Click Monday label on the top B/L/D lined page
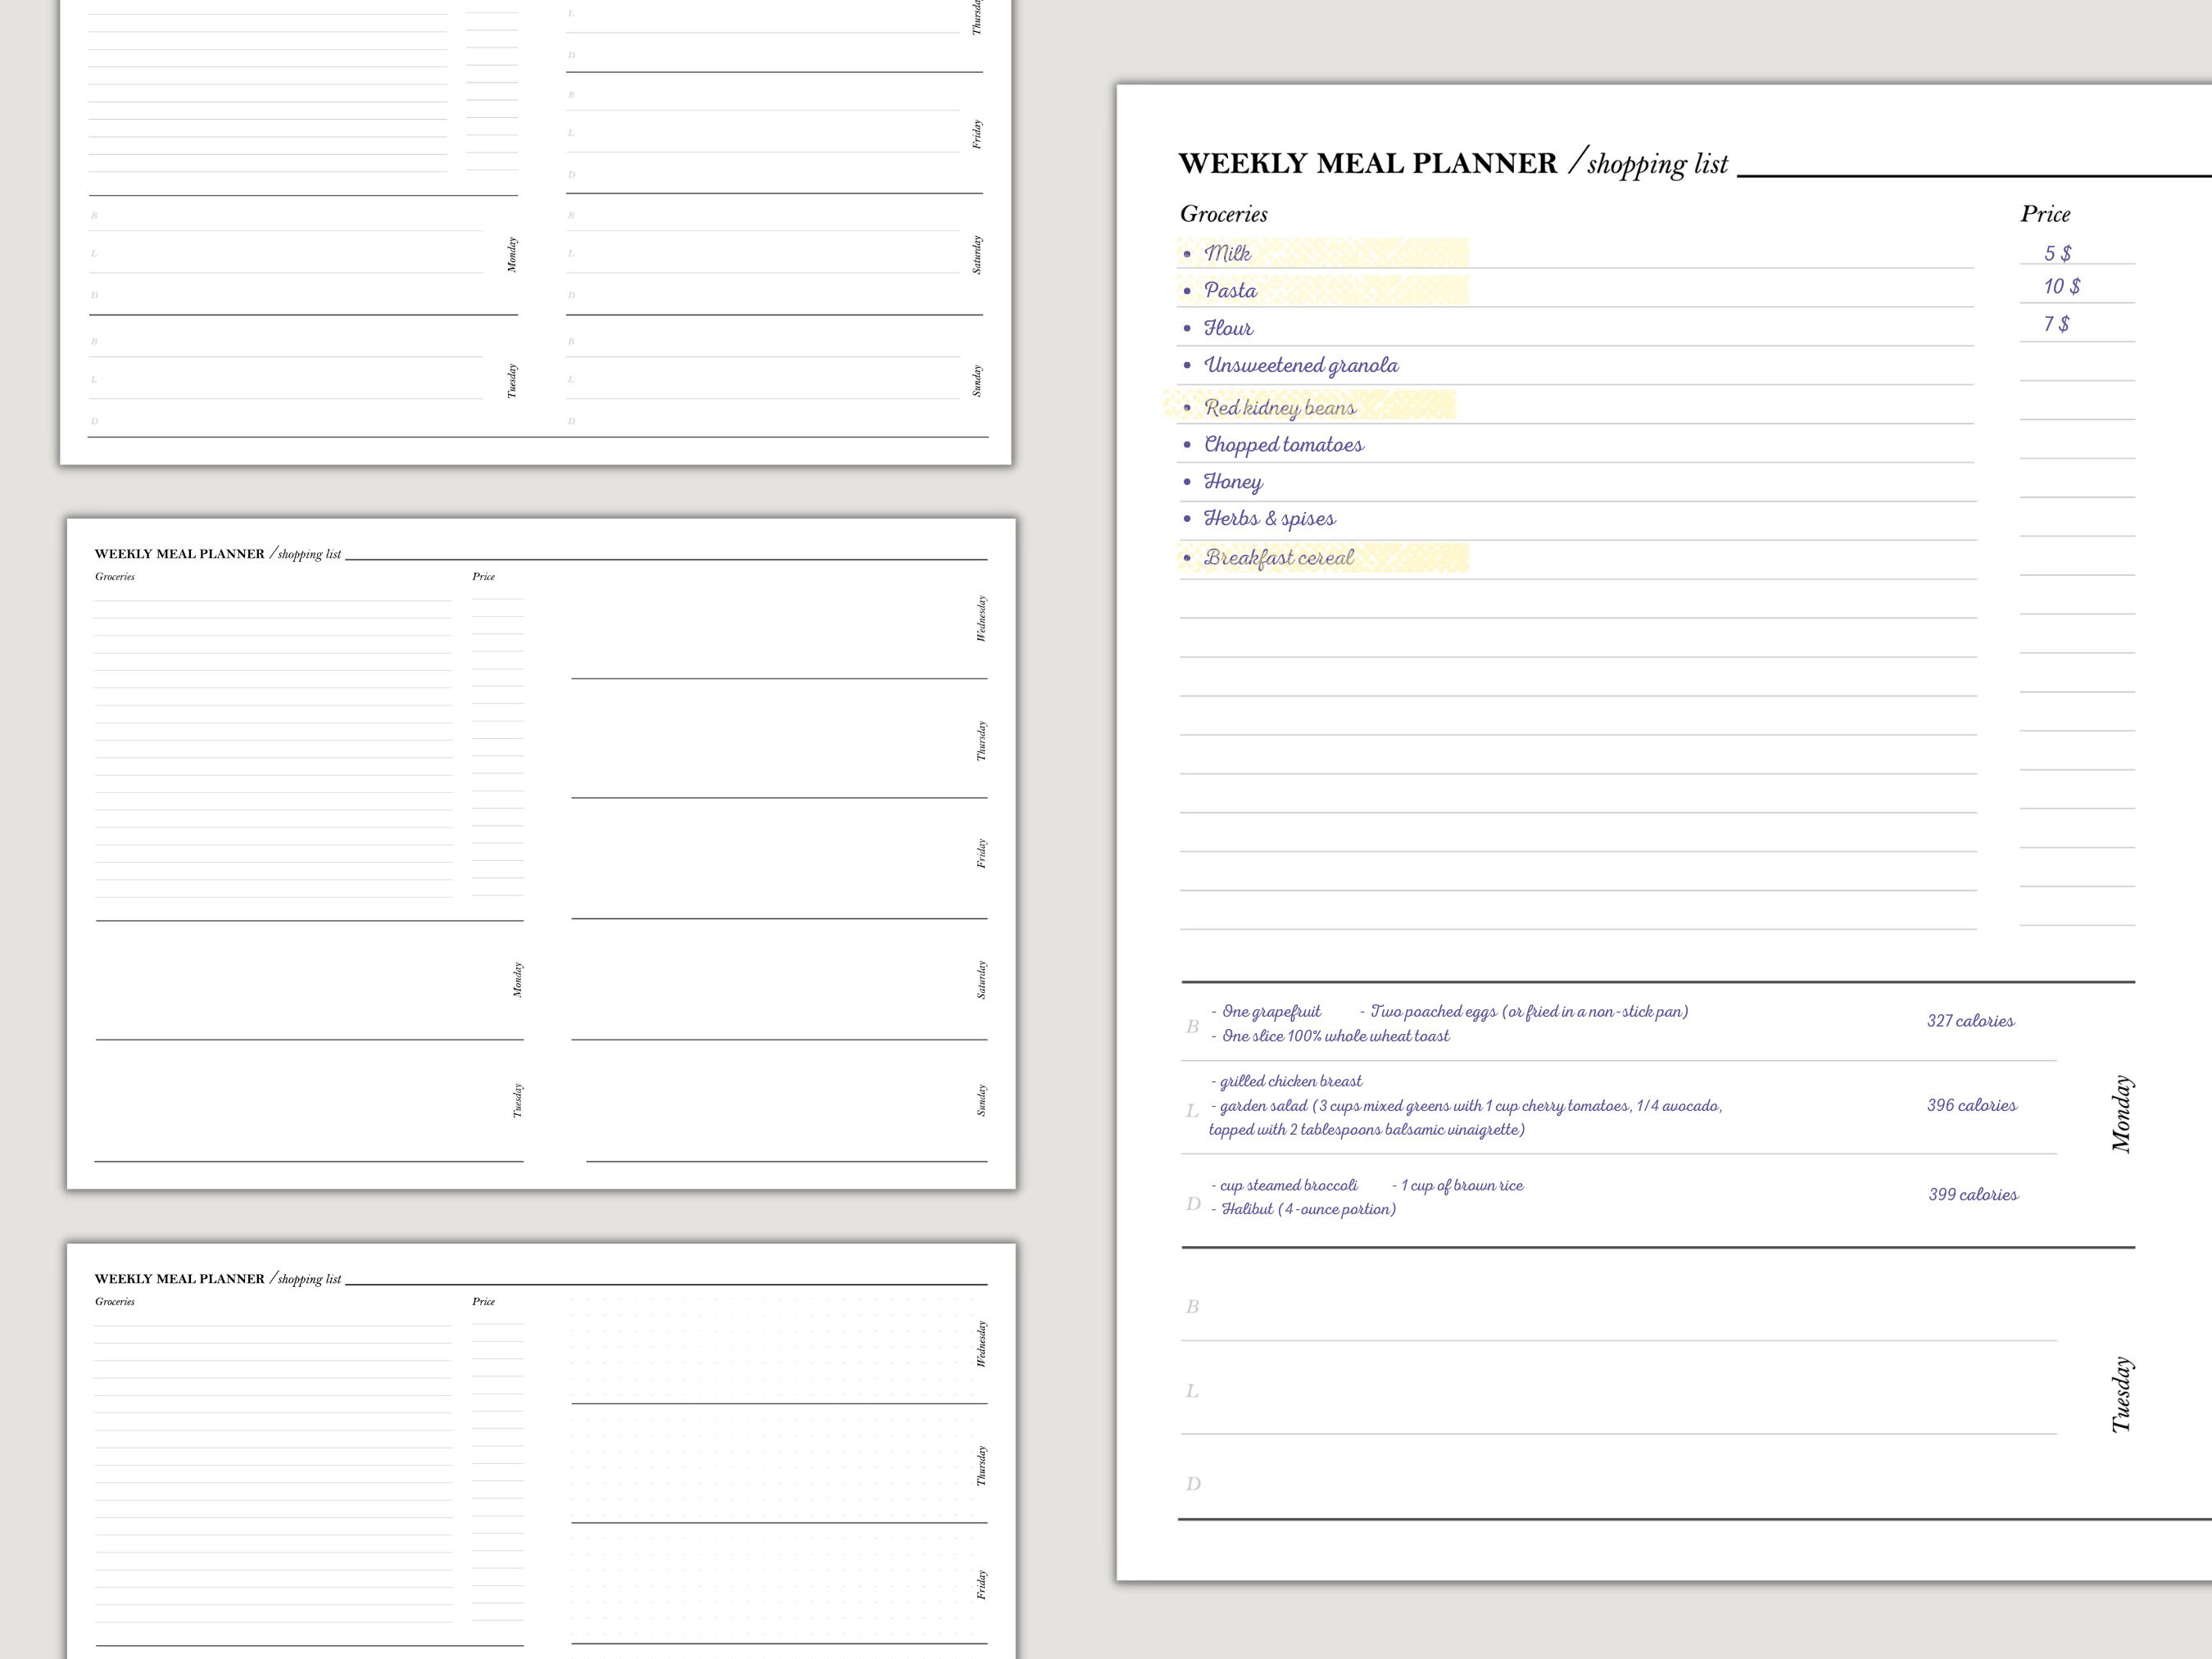 click(512, 255)
